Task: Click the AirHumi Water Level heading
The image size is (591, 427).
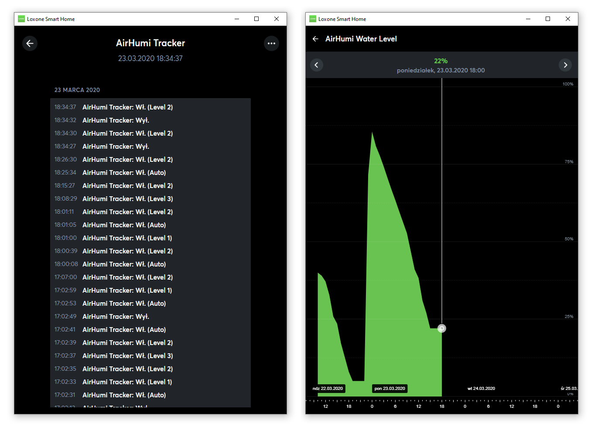Action: [361, 39]
